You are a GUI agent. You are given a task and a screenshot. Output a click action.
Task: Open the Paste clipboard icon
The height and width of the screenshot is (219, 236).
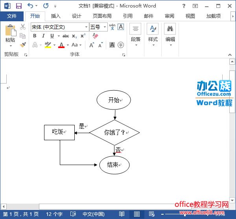coord(10,30)
